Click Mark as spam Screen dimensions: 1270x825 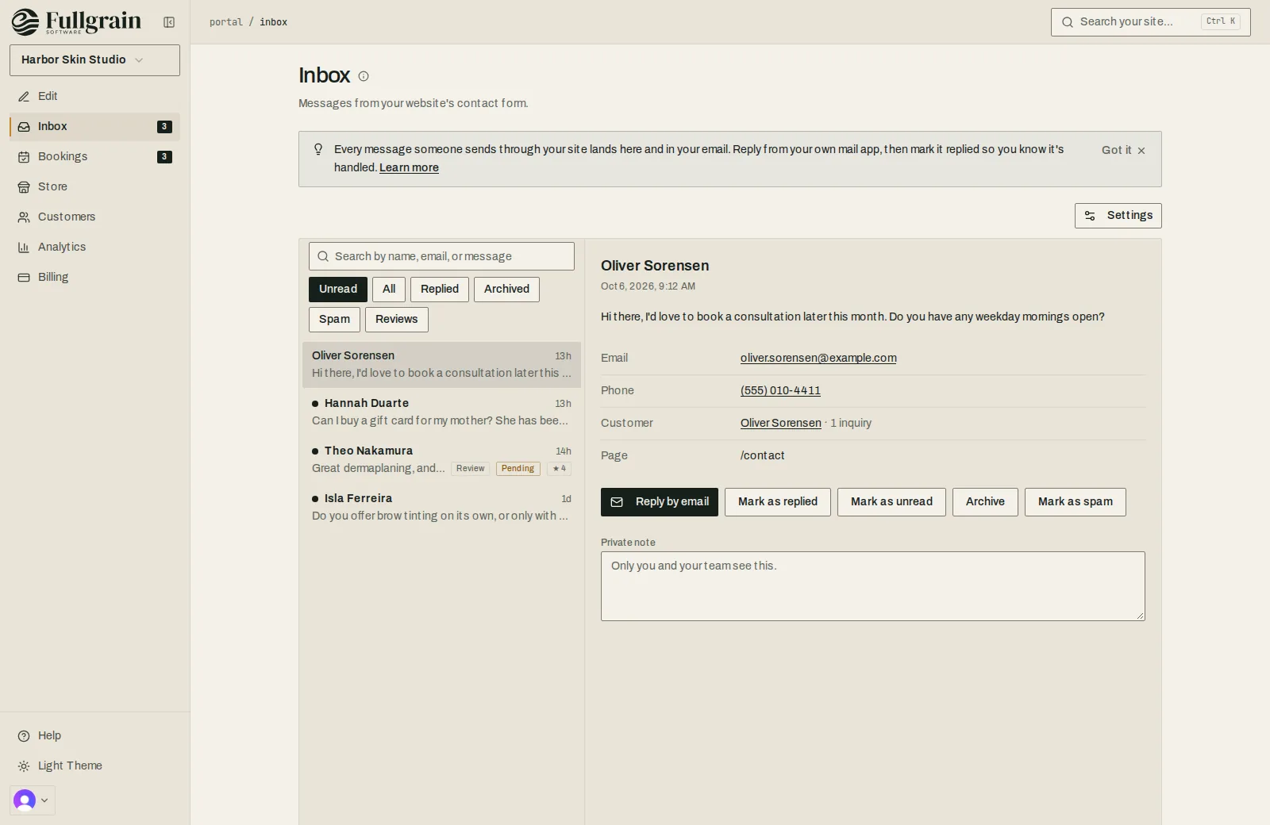coord(1075,502)
